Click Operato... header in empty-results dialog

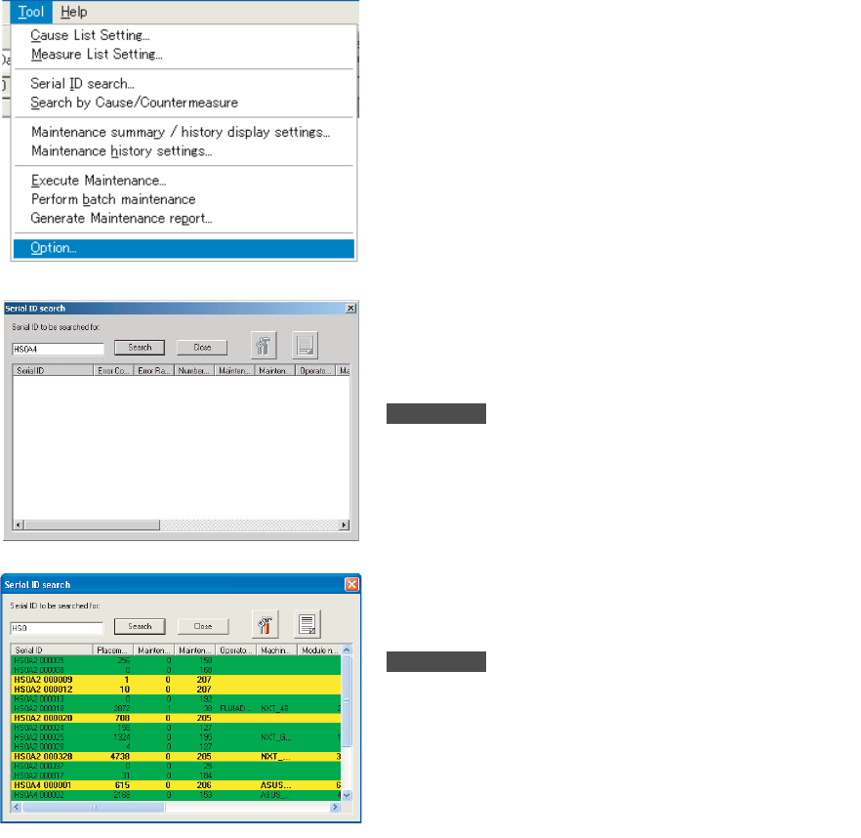[315, 370]
